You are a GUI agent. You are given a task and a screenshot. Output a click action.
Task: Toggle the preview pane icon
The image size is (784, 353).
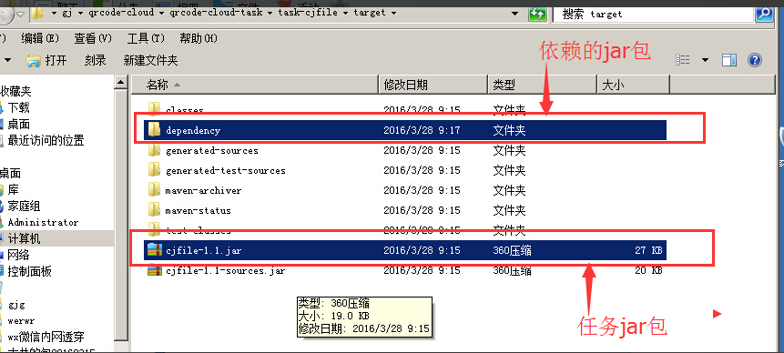[729, 60]
